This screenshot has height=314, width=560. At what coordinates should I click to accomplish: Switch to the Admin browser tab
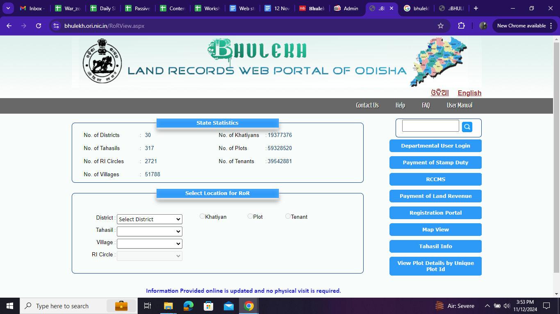tap(347, 8)
